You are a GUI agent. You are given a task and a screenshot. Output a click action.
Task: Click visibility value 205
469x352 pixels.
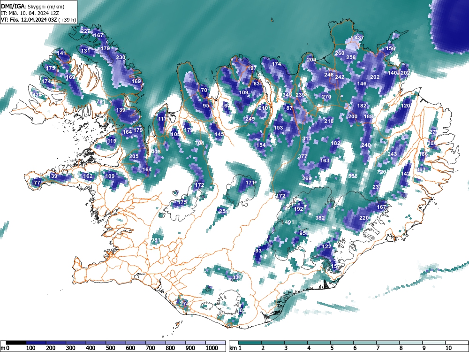click(x=134, y=156)
